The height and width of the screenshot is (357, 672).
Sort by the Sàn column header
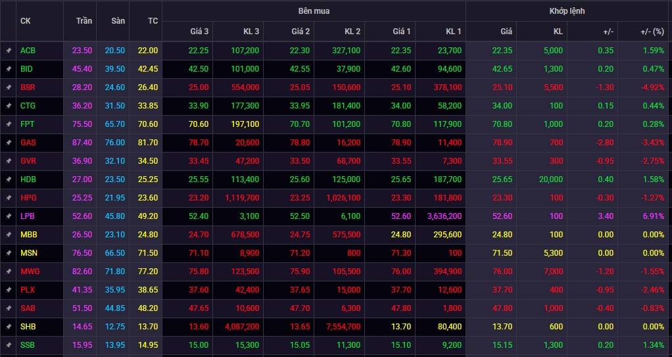tap(118, 20)
